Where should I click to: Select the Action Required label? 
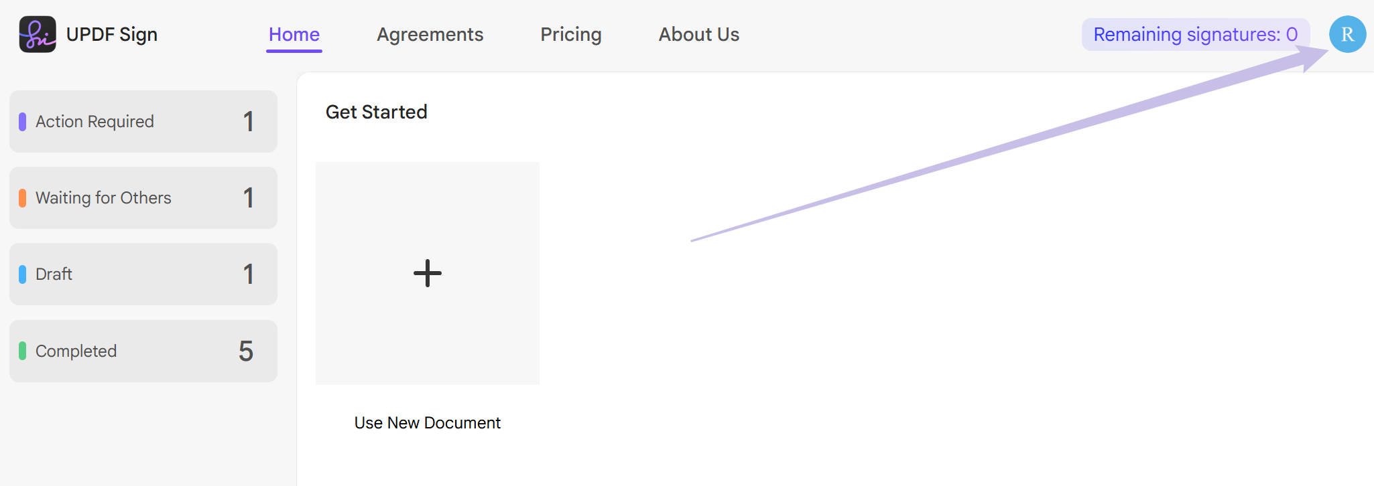pyautogui.click(x=95, y=122)
